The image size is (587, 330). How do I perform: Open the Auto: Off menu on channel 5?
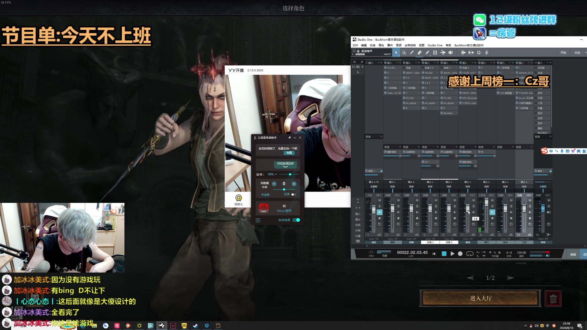tap(430, 239)
